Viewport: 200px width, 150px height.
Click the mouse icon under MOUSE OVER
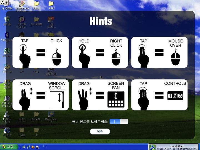pyautogui.click(x=176, y=57)
